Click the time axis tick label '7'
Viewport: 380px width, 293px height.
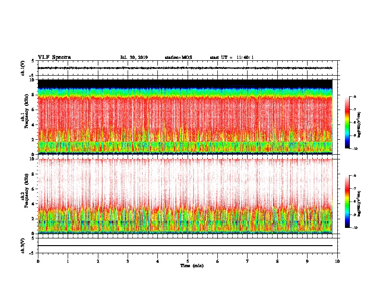click(248, 261)
